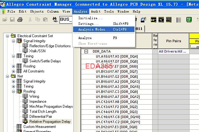Viewport: 199px width, 132px height.
Task: Click the first yellow-black analysis toolbar icon
Action: point(153,20)
